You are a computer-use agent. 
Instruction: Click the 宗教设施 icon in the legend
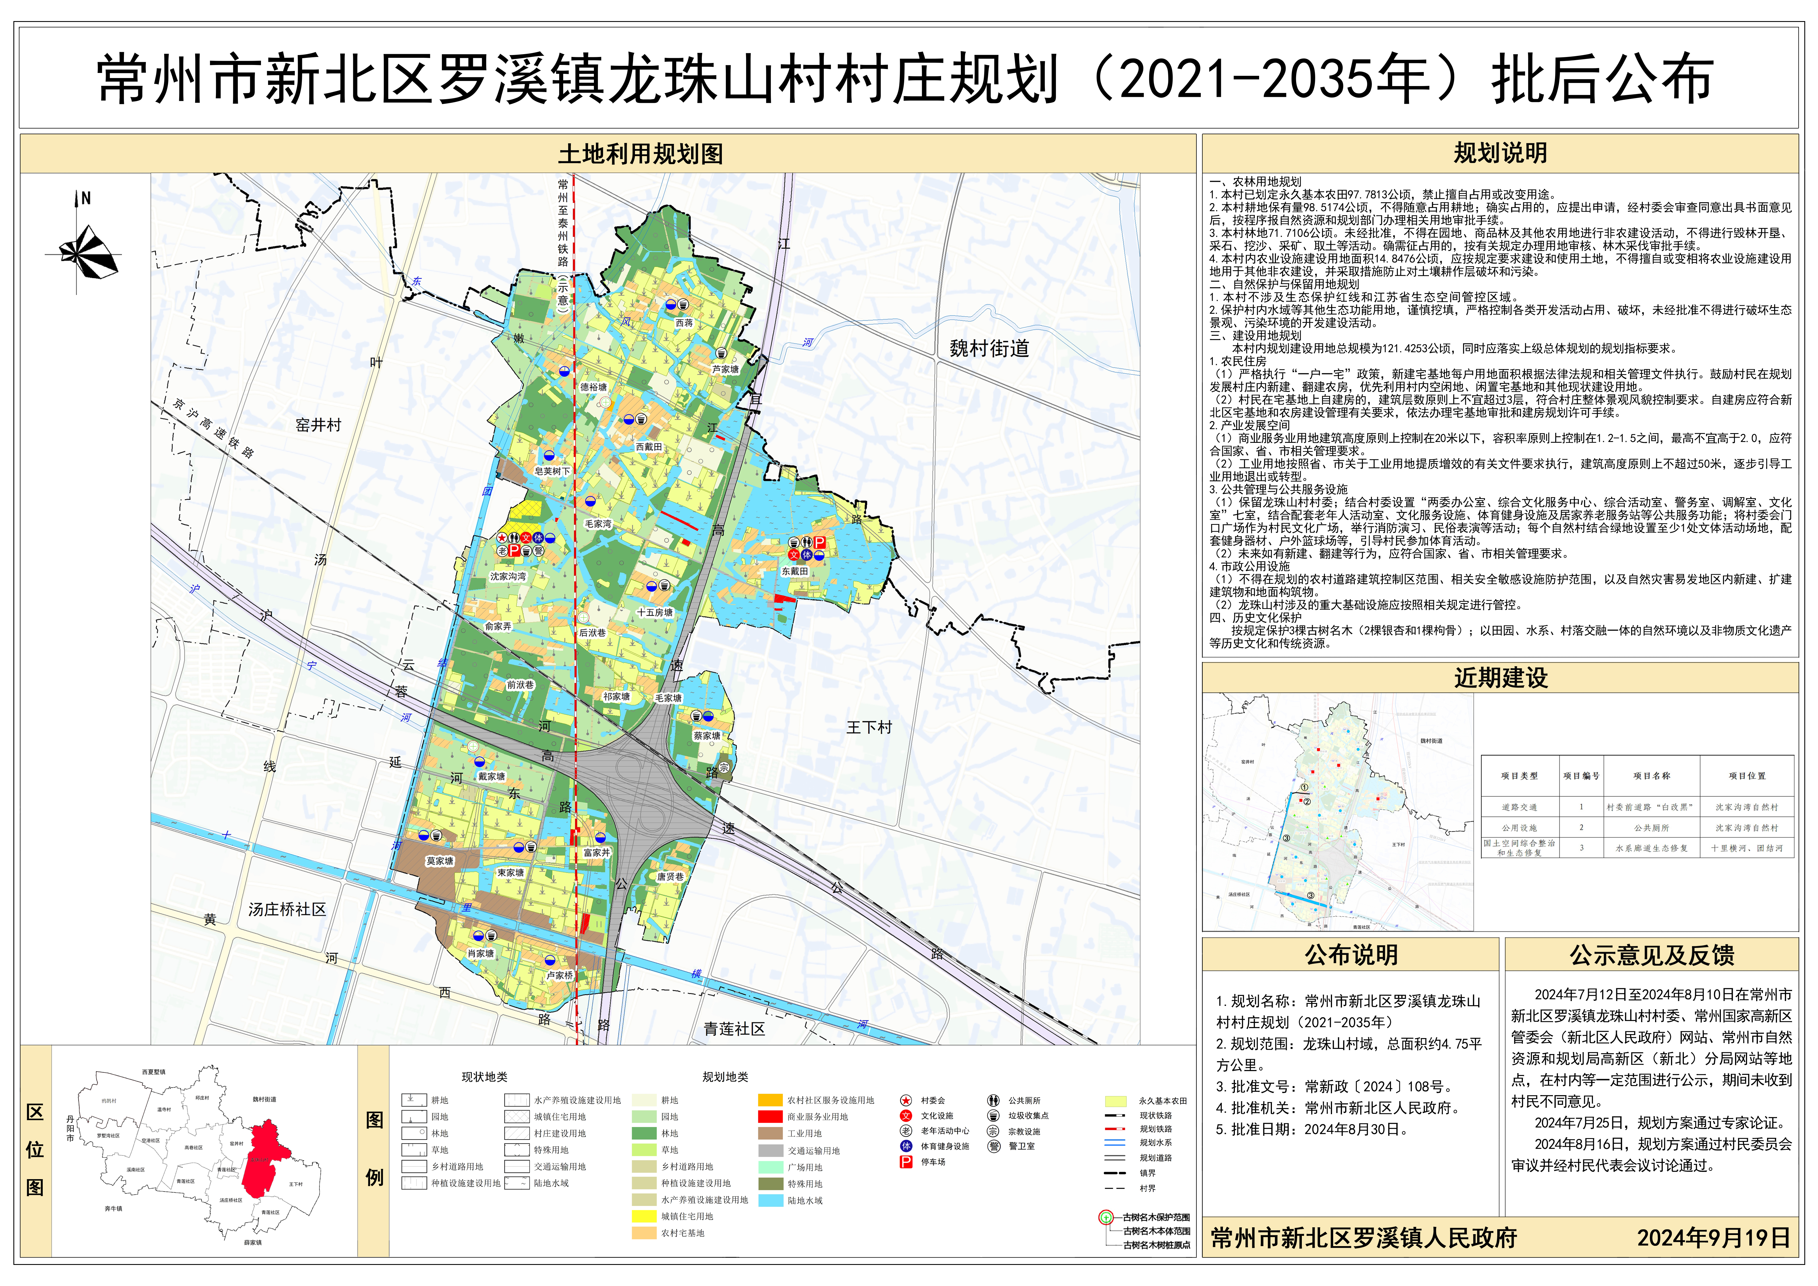coord(993,1131)
